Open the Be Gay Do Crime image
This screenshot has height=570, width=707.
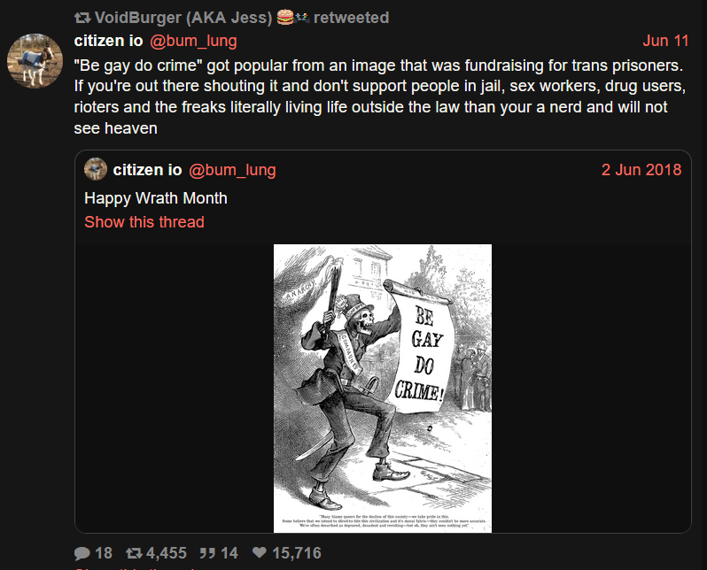click(383, 389)
